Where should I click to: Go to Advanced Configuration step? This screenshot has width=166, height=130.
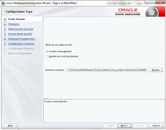22,39
